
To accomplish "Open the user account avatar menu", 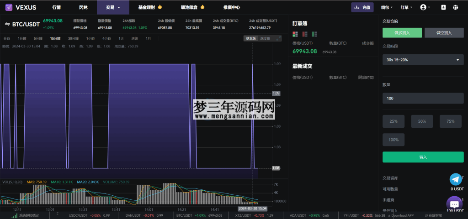I will tap(425, 7).
